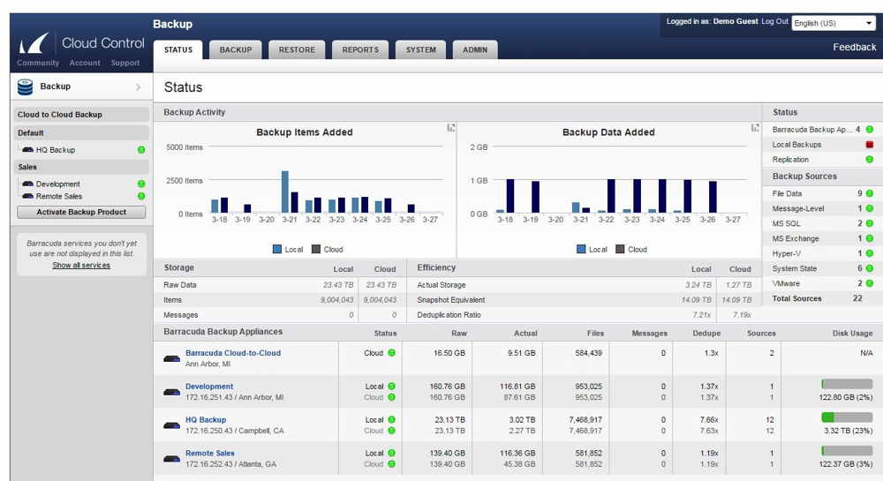Viewport: 883px width, 481px height.
Task: Open the Account link
Action: (85, 63)
